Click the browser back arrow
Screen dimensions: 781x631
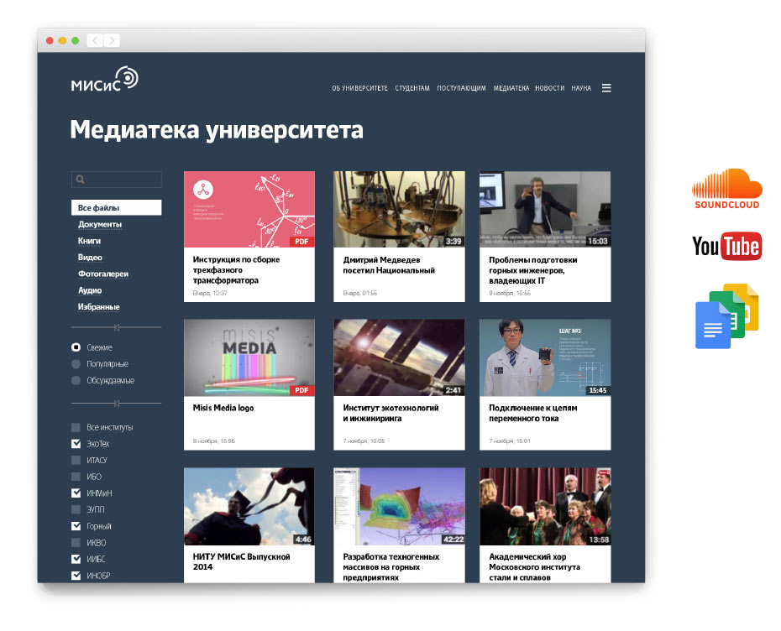94,39
